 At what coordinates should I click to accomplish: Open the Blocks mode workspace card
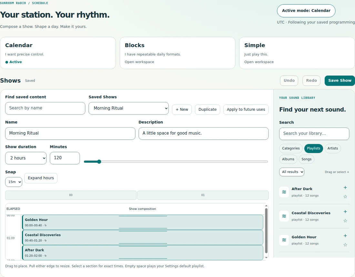(x=177, y=53)
